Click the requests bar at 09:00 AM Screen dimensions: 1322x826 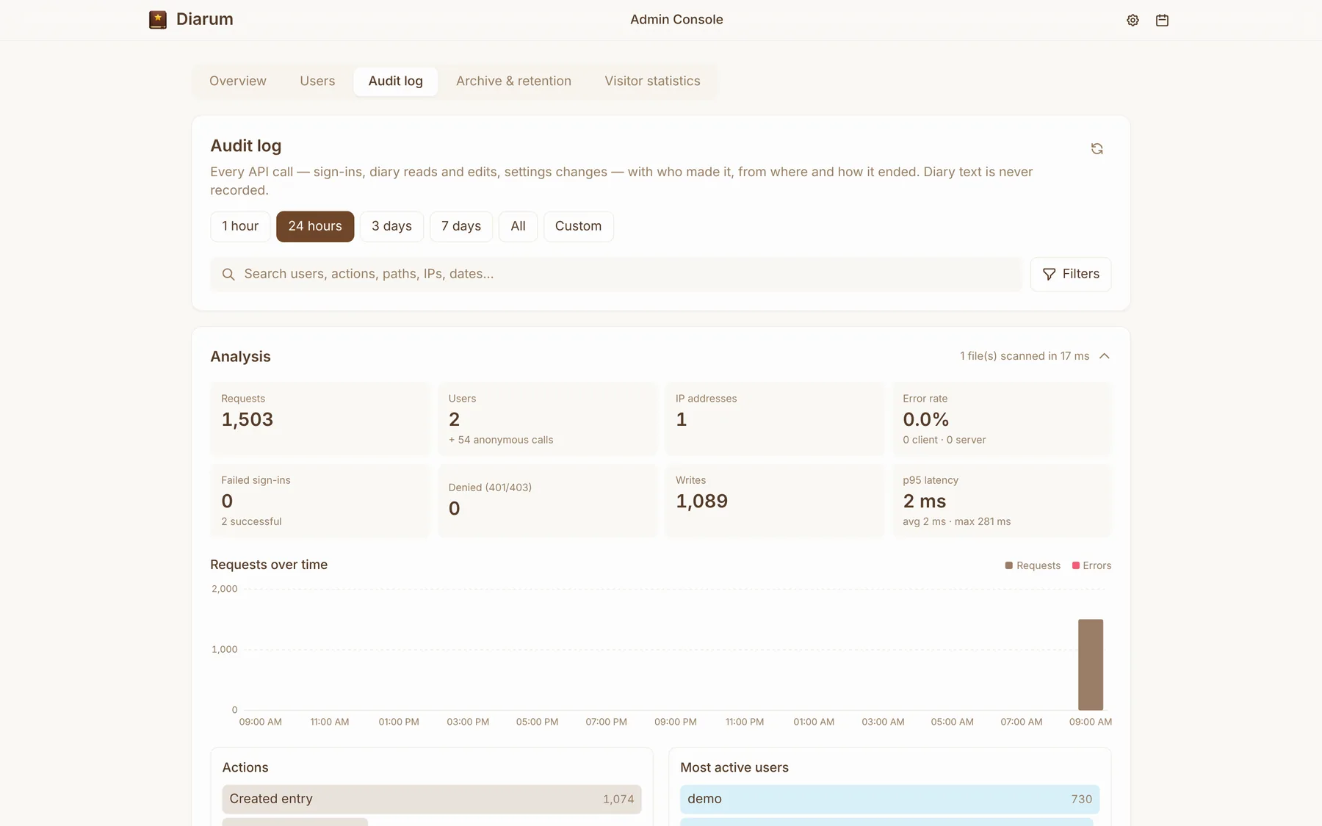point(1090,664)
